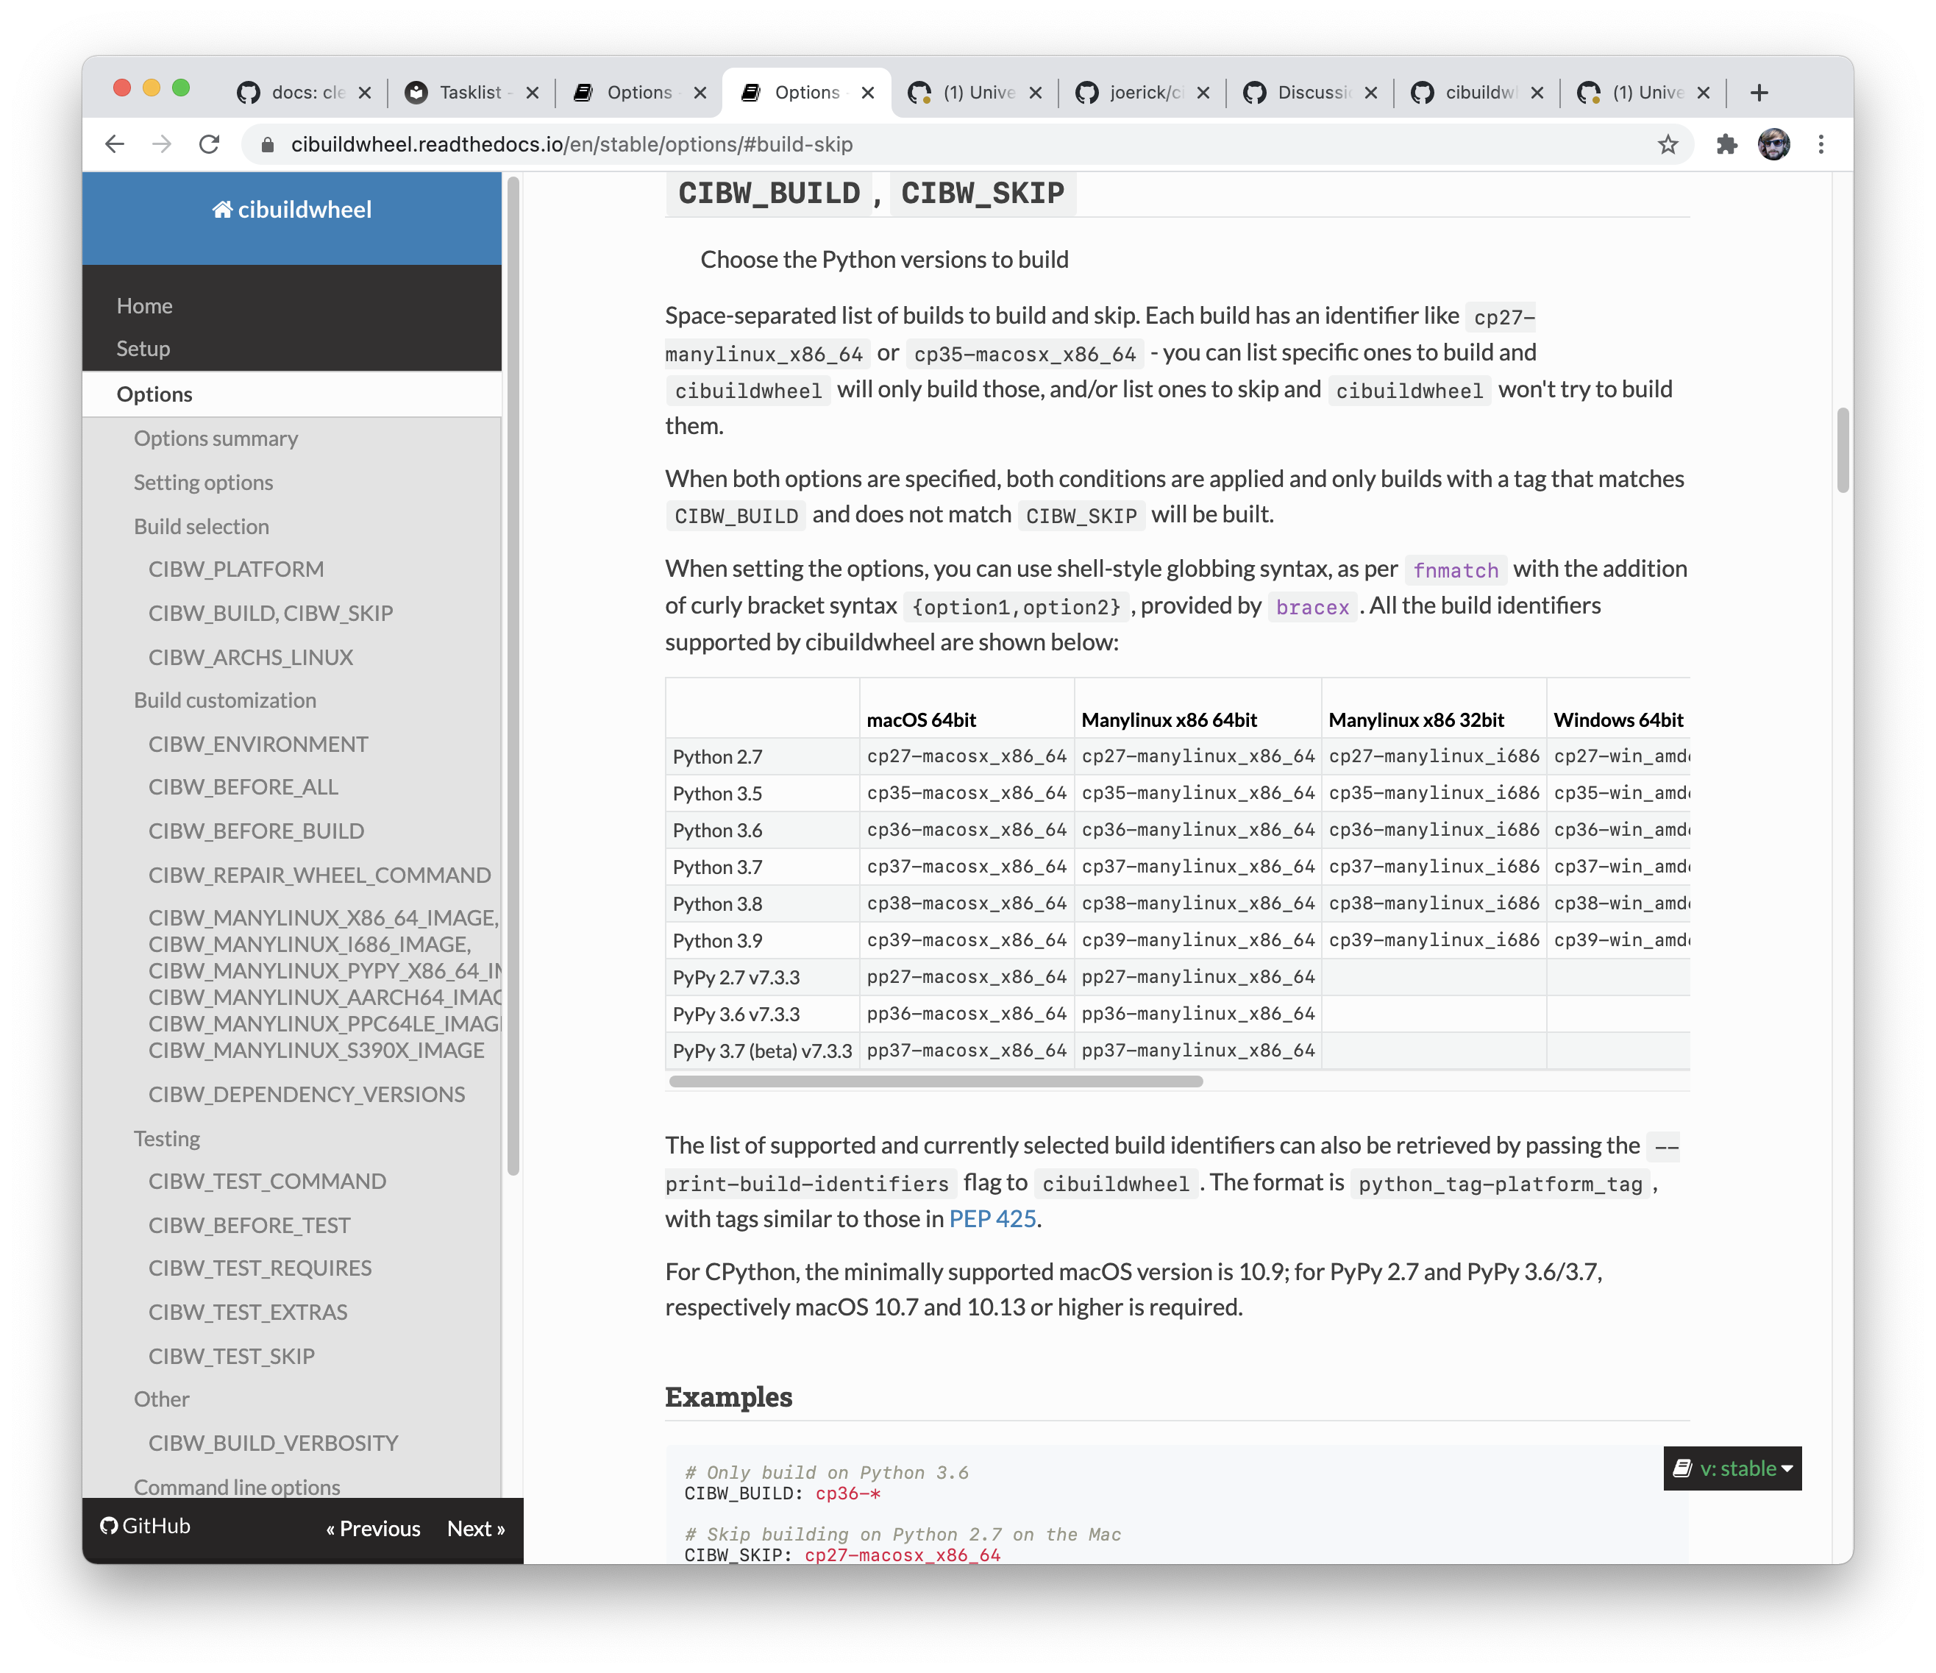Open the GitHub link in sidebar footer
Image resolution: width=1936 pixels, height=1673 pixels.
tap(146, 1525)
